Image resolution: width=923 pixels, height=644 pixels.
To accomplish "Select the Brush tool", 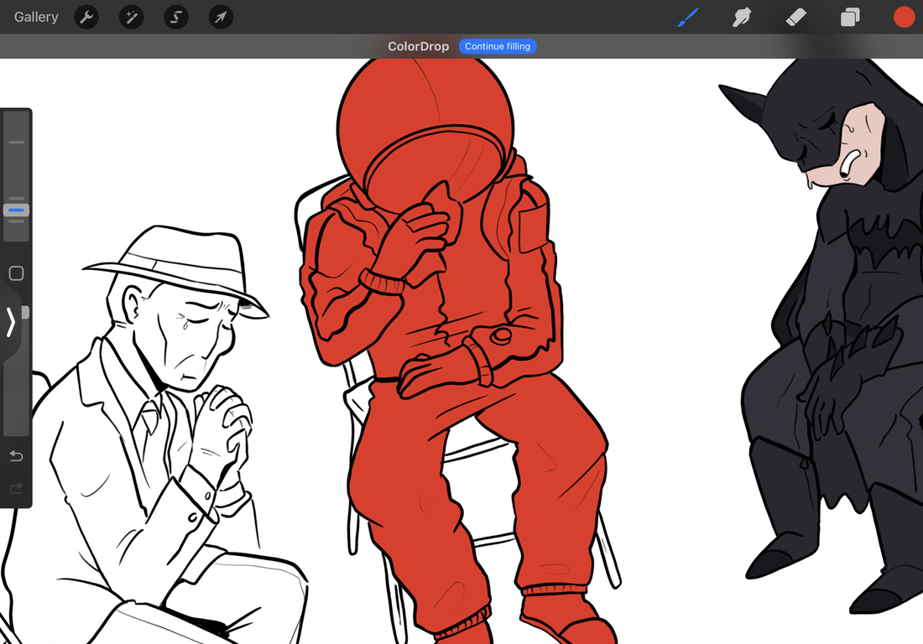I will [x=688, y=17].
